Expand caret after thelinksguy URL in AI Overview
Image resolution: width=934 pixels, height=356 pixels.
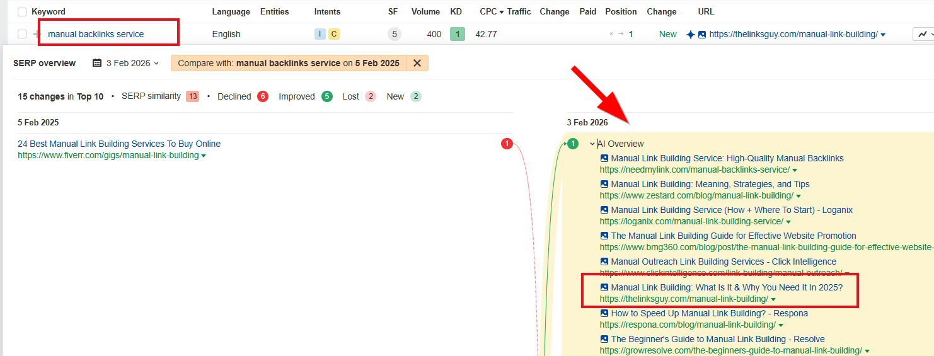773,299
